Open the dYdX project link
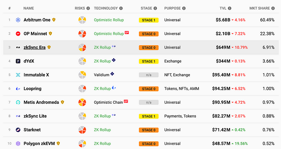281x149 pixels. click(x=29, y=61)
